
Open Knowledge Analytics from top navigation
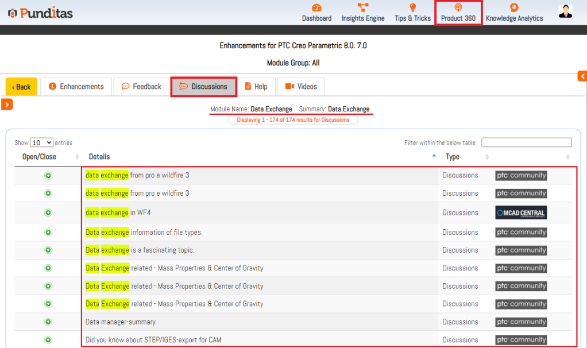point(514,13)
